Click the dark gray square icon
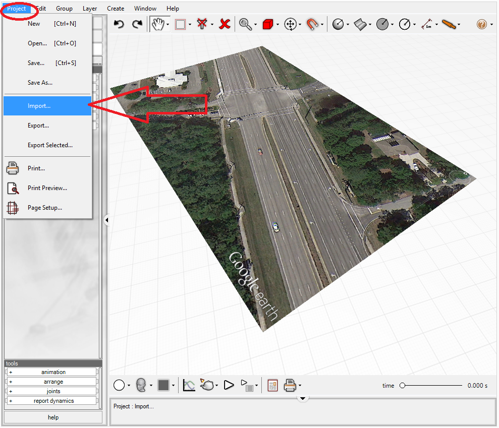This screenshot has width=499, height=428. (x=163, y=385)
